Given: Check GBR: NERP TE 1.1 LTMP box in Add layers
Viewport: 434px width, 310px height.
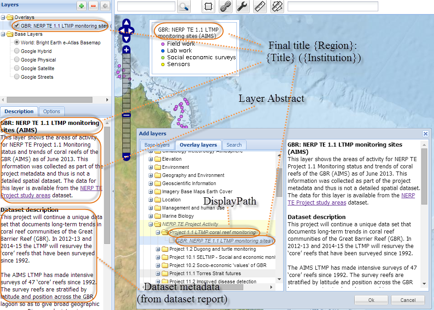Looking at the screenshot, I should [x=172, y=241].
